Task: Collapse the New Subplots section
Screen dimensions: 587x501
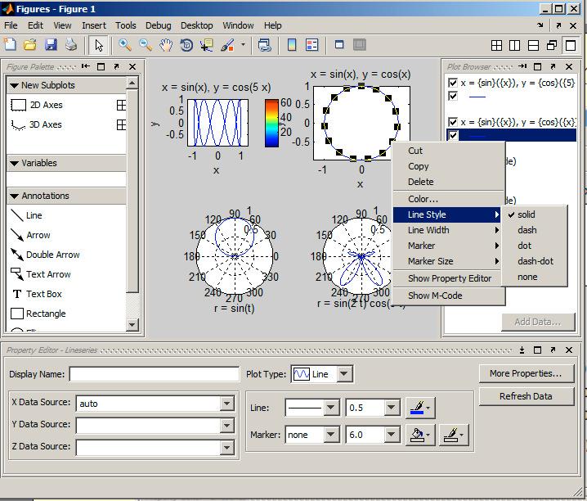Action: pos(14,85)
